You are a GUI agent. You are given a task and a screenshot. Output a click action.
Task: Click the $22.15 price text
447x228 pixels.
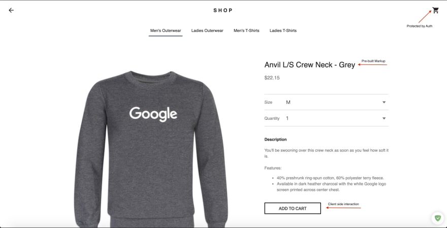tap(272, 78)
